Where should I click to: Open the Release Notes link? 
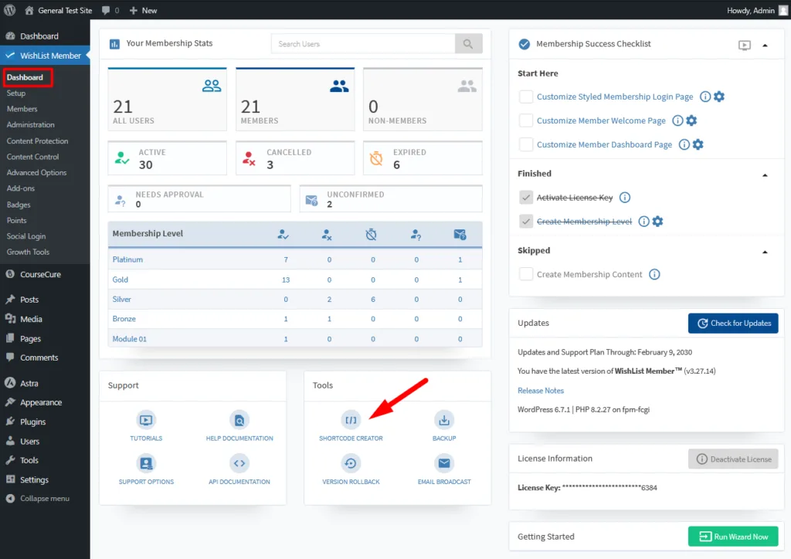tap(541, 391)
